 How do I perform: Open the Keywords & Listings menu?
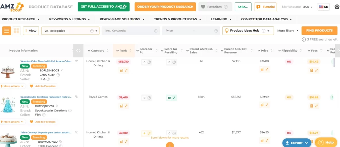(x=69, y=19)
